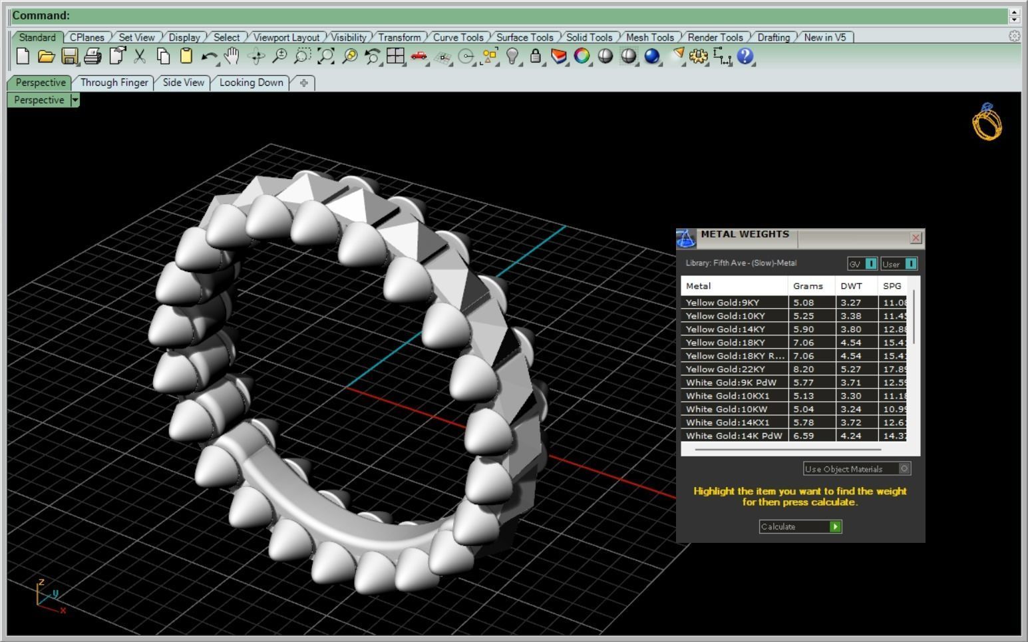The image size is (1028, 642).
Task: Save the model with the floppy disk icon
Action: pos(69,57)
